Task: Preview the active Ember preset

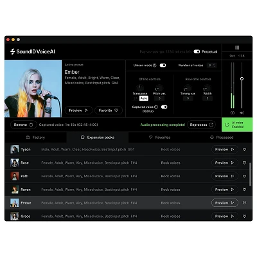Action: click(x=78, y=111)
